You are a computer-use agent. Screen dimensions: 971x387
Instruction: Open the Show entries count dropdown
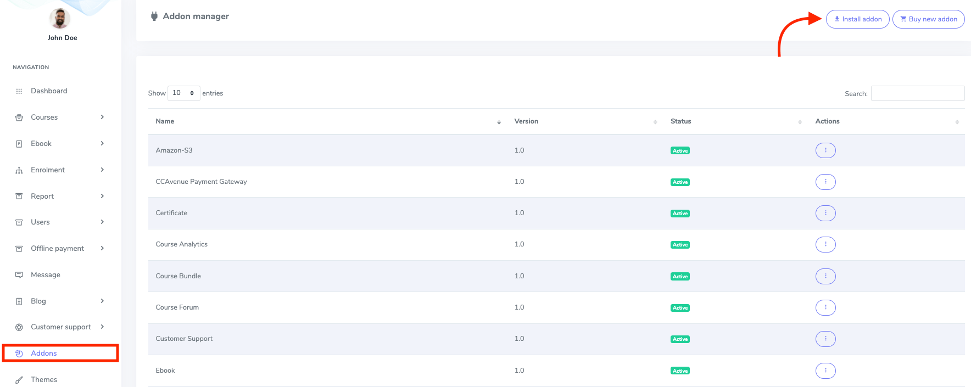(x=183, y=93)
